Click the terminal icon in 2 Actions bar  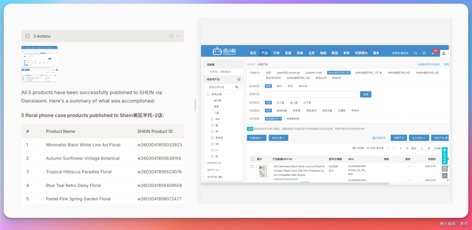[x=28, y=36]
